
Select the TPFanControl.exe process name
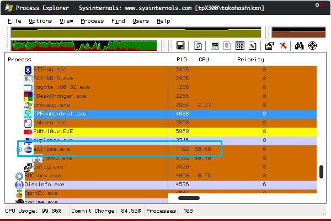(x=60, y=114)
